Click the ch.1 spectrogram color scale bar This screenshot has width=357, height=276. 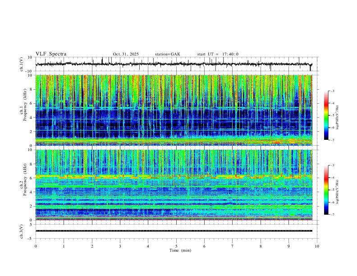coord(326,115)
